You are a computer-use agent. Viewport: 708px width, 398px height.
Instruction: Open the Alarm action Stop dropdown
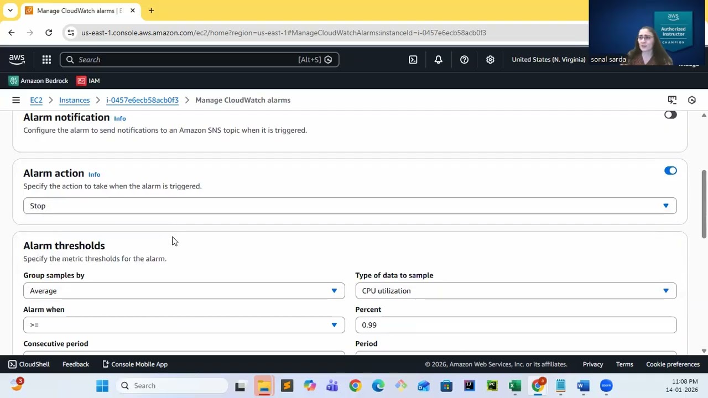click(350, 206)
